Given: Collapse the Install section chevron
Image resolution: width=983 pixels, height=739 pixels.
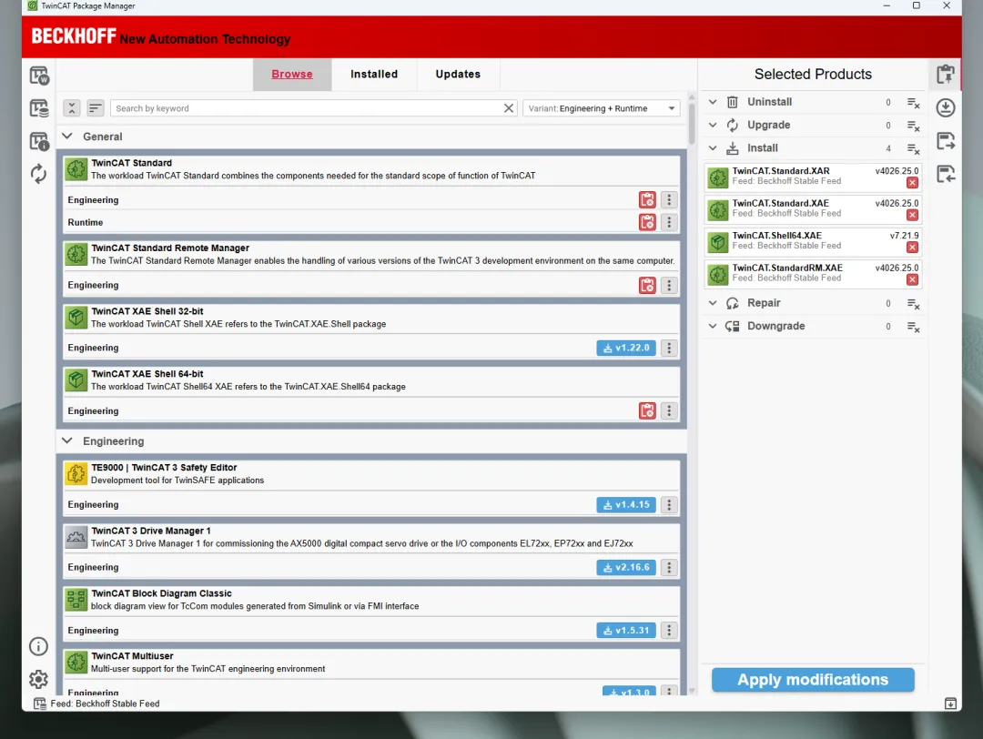Looking at the screenshot, I should tap(713, 148).
